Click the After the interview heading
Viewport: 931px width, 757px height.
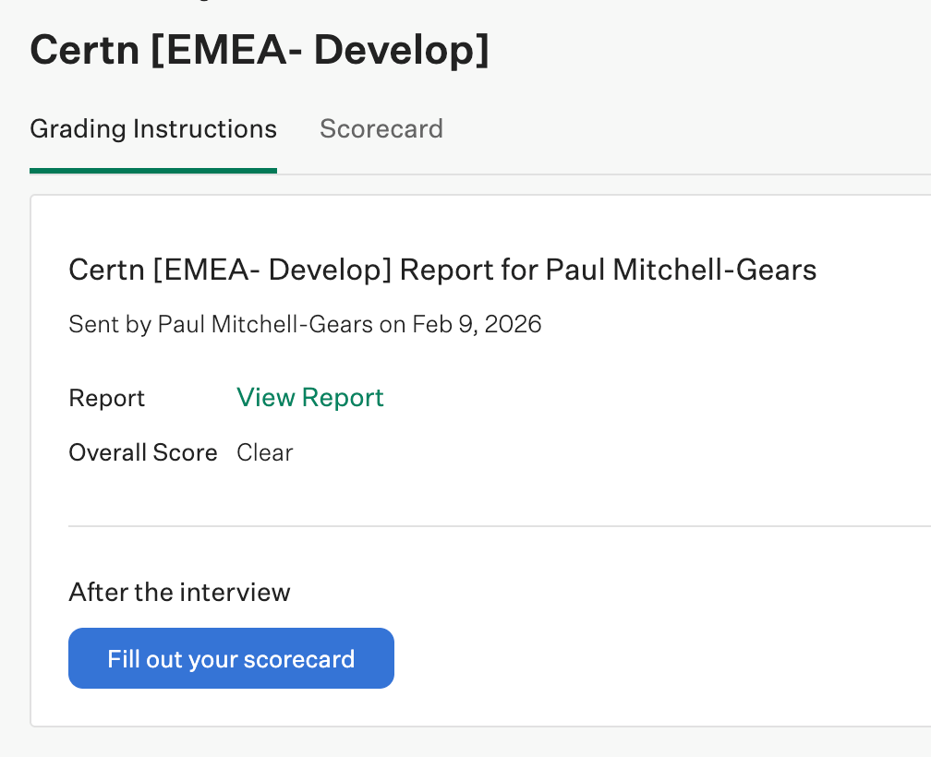click(x=179, y=592)
